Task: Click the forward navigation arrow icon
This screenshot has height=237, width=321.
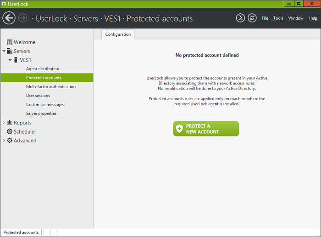Action: point(22,18)
